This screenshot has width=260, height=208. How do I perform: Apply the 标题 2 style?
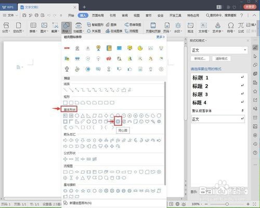(x=218, y=86)
